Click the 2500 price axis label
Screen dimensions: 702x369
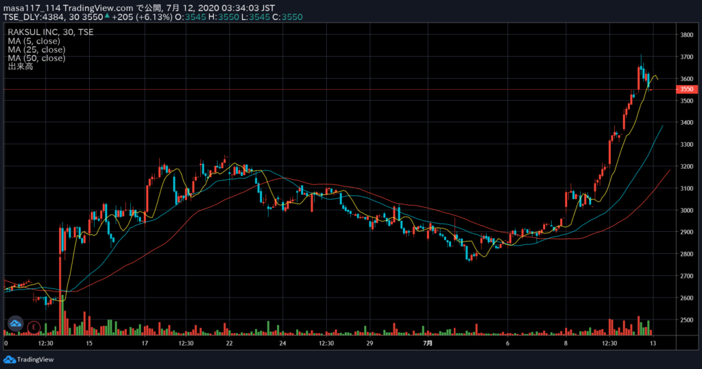tap(687, 320)
